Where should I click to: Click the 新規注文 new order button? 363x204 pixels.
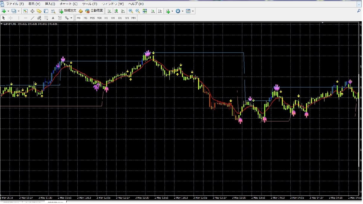(68, 11)
